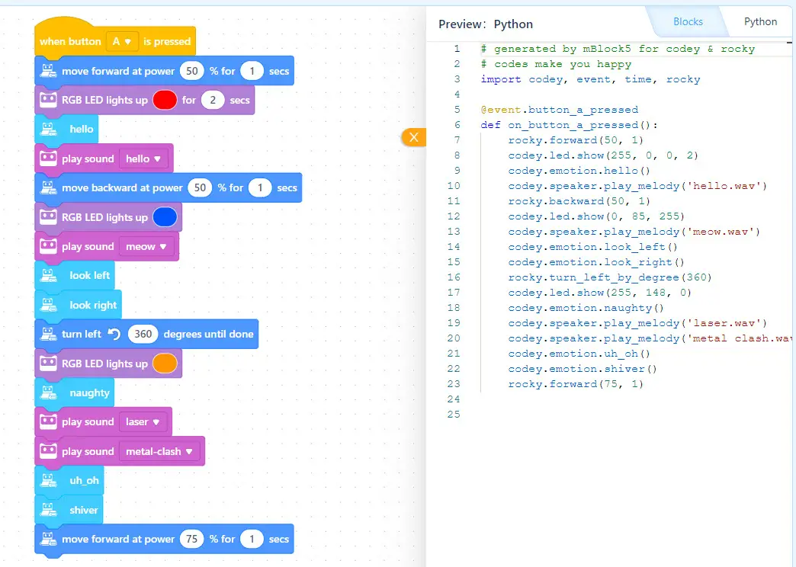Click the 360 degrees input field
The width and height of the screenshot is (796, 567).
click(x=143, y=335)
